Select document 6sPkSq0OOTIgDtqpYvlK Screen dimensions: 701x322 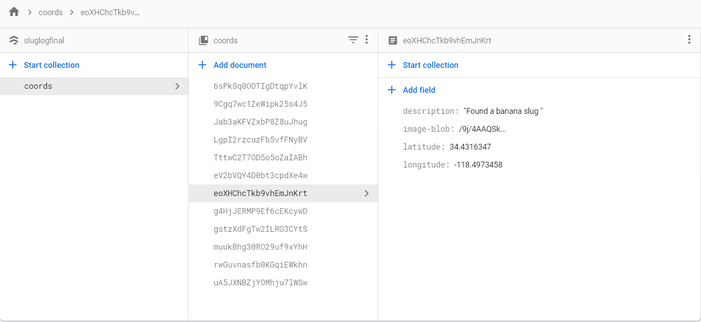coord(260,86)
